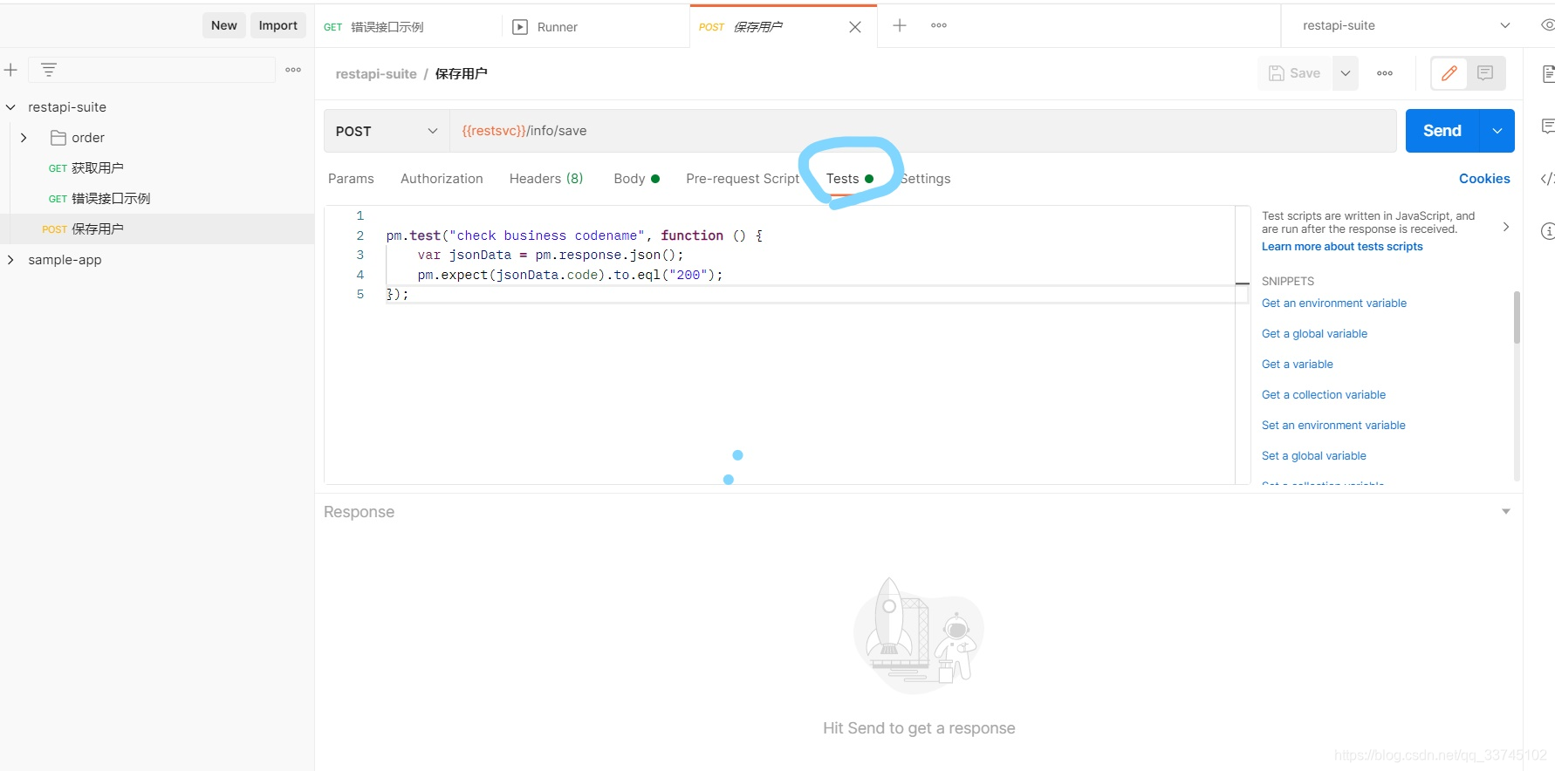
Task: Select POST 保存用户 request in sidebar
Action: click(157, 229)
